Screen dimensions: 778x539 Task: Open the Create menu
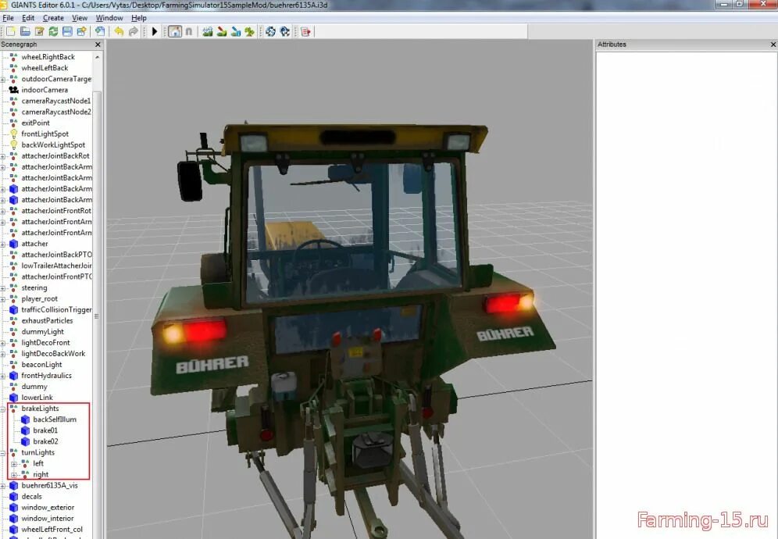click(x=53, y=18)
